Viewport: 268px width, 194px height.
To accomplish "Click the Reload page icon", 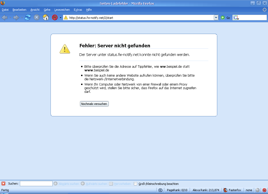I will [28, 18].
